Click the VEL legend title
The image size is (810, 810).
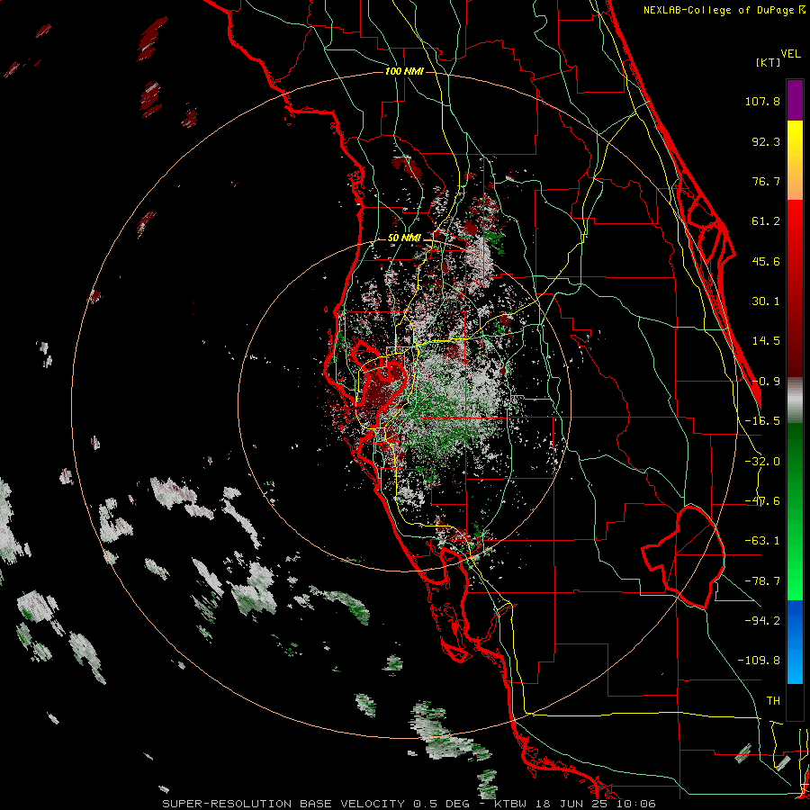point(790,54)
